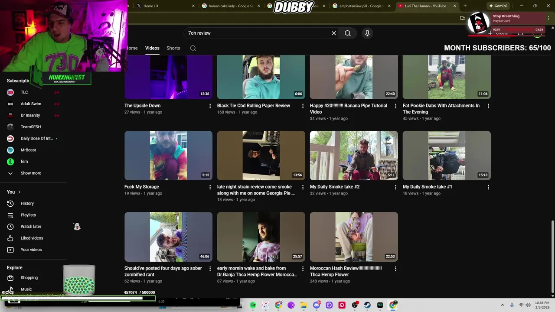The height and width of the screenshot is (312, 555).
Task: Open options for Fuck My Storage video
Action: click(x=210, y=187)
